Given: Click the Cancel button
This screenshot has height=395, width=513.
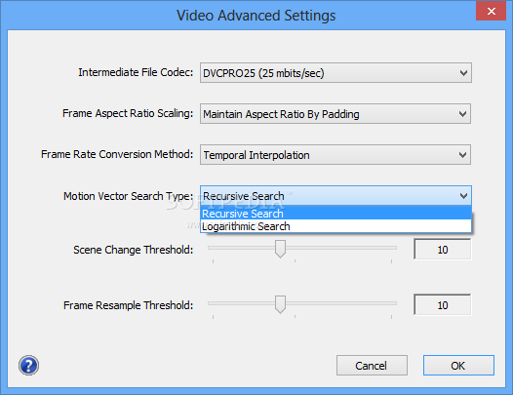Looking at the screenshot, I should (x=372, y=365).
